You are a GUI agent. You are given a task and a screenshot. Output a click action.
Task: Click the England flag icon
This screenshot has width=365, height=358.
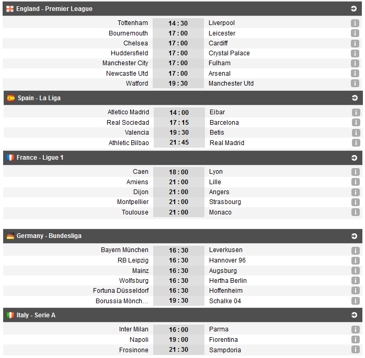pyautogui.click(x=10, y=9)
